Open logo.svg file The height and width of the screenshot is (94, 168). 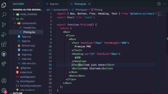coord(26,55)
